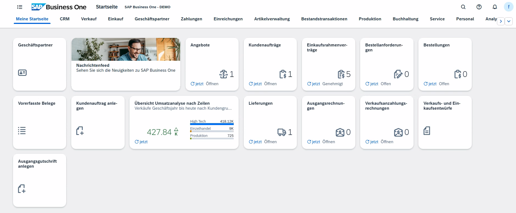Expand the navigation tabs overflow dropdown

(x=509, y=21)
